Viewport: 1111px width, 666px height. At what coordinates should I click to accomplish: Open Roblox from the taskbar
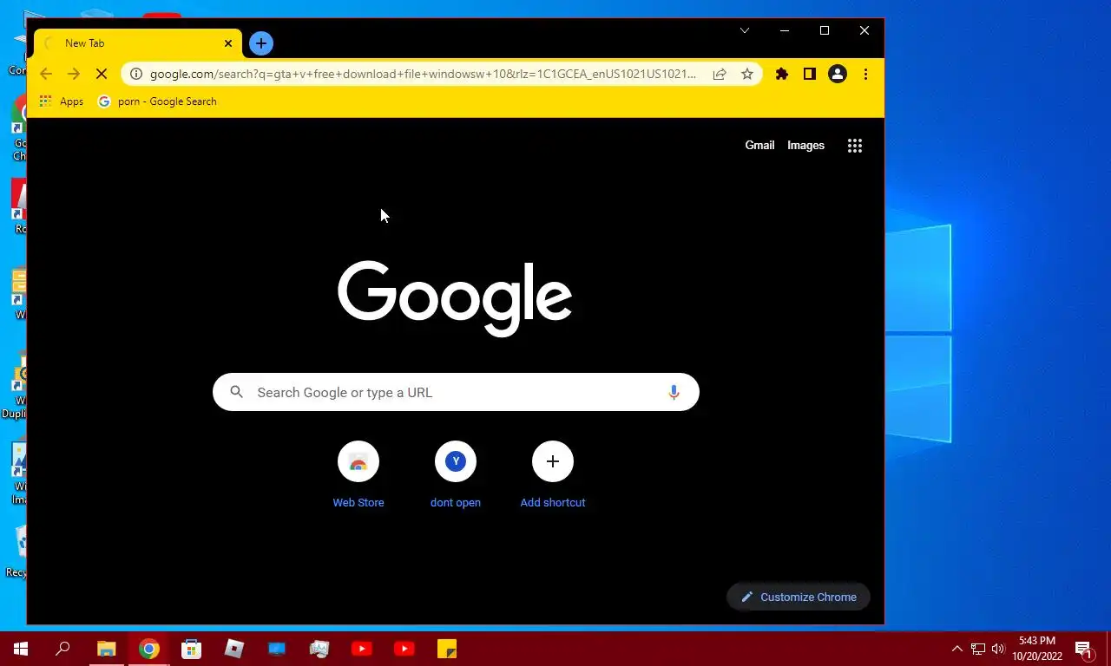(234, 649)
